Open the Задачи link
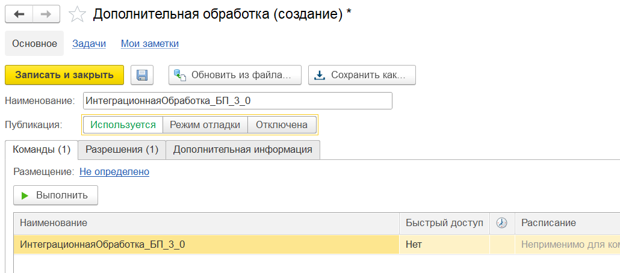 point(89,43)
